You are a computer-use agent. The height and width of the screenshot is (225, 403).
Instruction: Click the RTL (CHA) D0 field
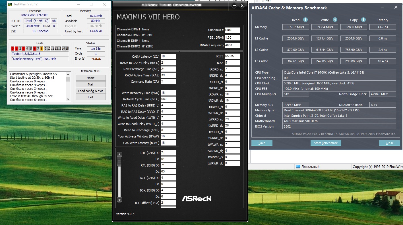click(x=168, y=153)
